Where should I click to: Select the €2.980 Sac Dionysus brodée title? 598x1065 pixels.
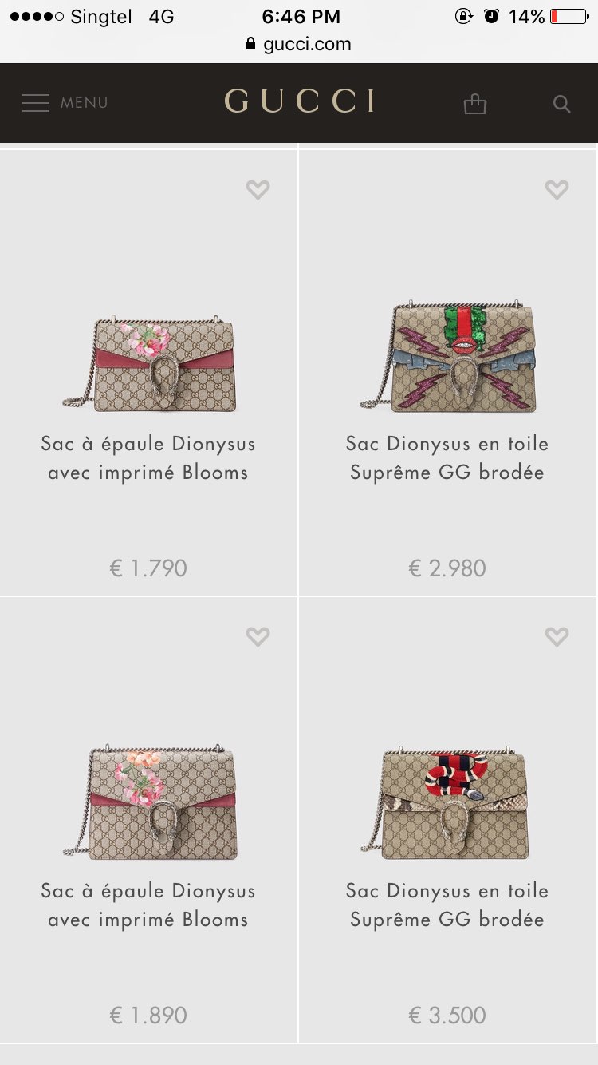447,458
